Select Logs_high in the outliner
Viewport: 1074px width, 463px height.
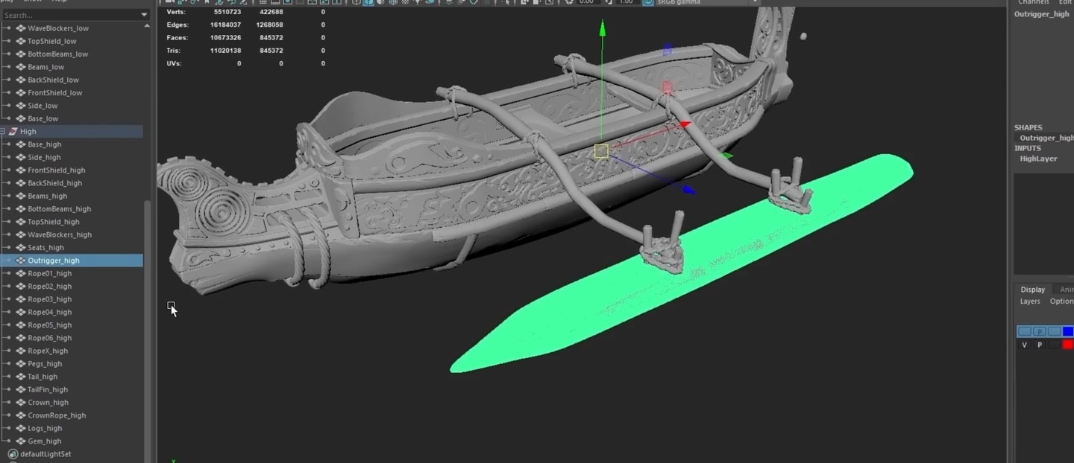(45, 429)
